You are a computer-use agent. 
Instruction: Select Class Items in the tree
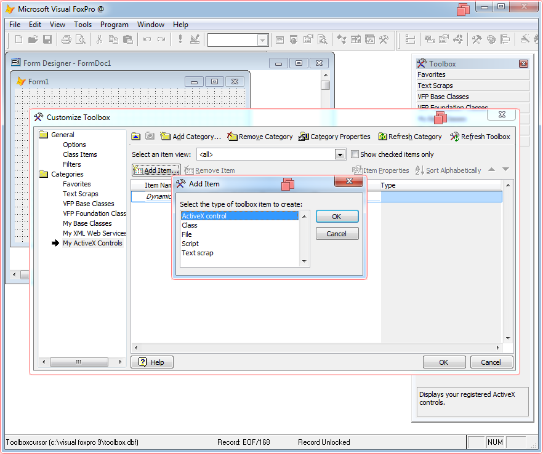[x=79, y=154]
